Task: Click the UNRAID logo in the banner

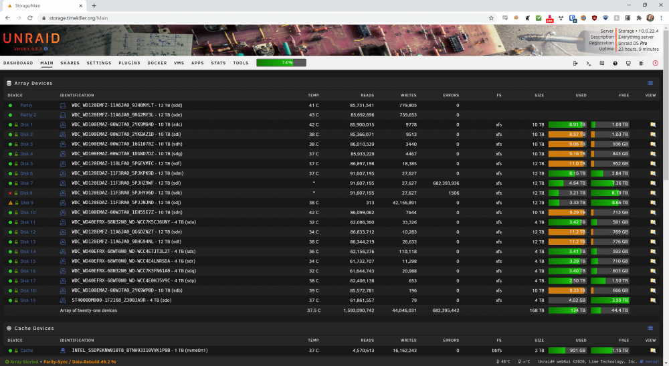Action: coord(31,38)
